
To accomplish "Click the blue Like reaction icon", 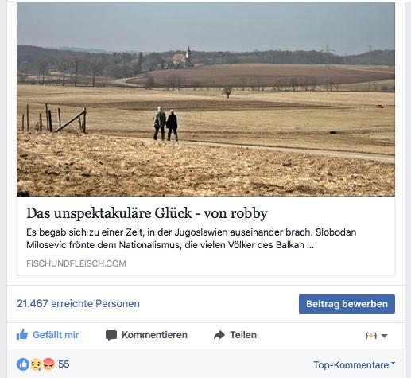I will coord(23,364).
